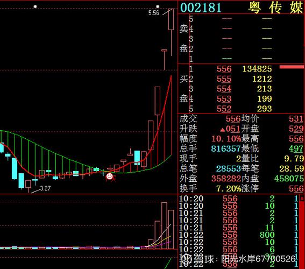This screenshot has width=305, height=269.
Task: Click the 3.27 low price label
Action: click(x=45, y=188)
